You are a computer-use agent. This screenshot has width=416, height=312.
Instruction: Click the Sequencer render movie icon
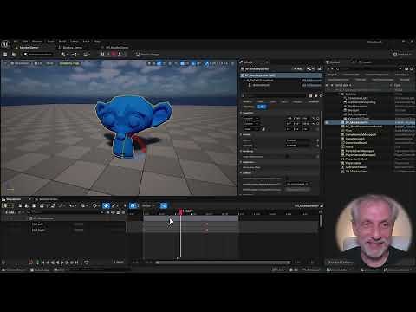pos(42,205)
